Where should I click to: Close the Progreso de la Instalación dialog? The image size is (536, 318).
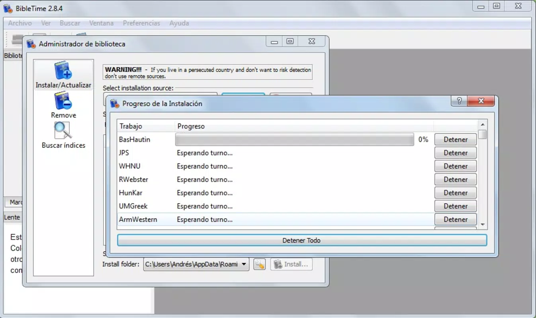pyautogui.click(x=481, y=101)
